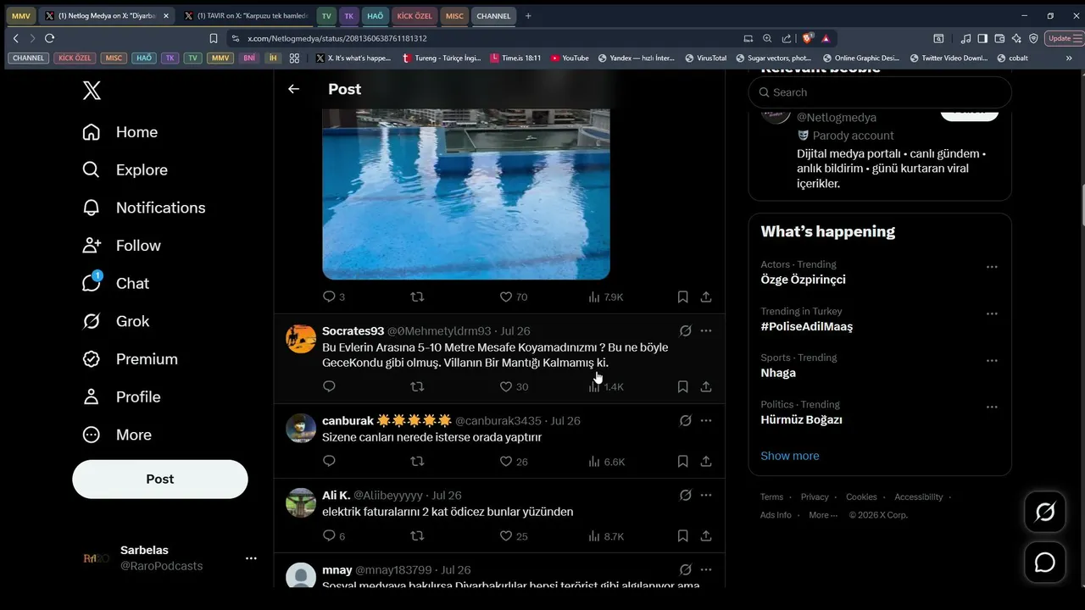Open the Notifications bell

click(x=143, y=208)
